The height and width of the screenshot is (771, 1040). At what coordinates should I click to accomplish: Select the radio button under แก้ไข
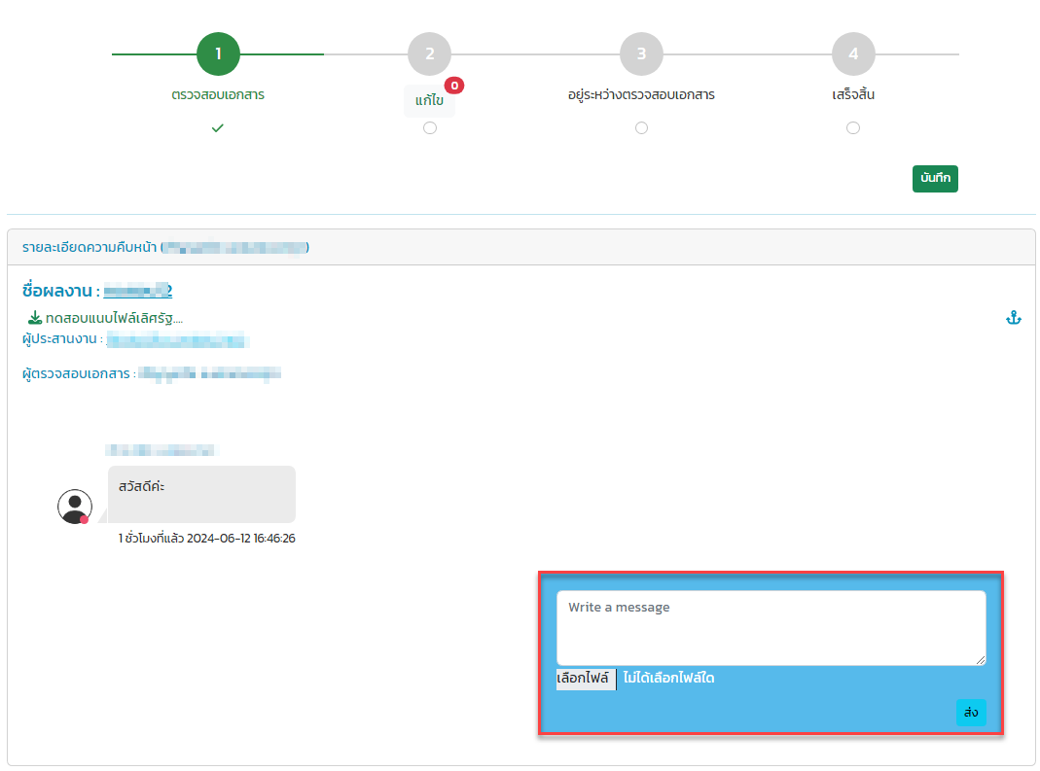[430, 128]
